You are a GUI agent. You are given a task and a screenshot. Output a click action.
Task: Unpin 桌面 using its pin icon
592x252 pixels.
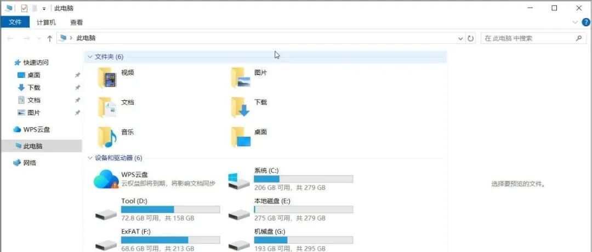coord(77,75)
